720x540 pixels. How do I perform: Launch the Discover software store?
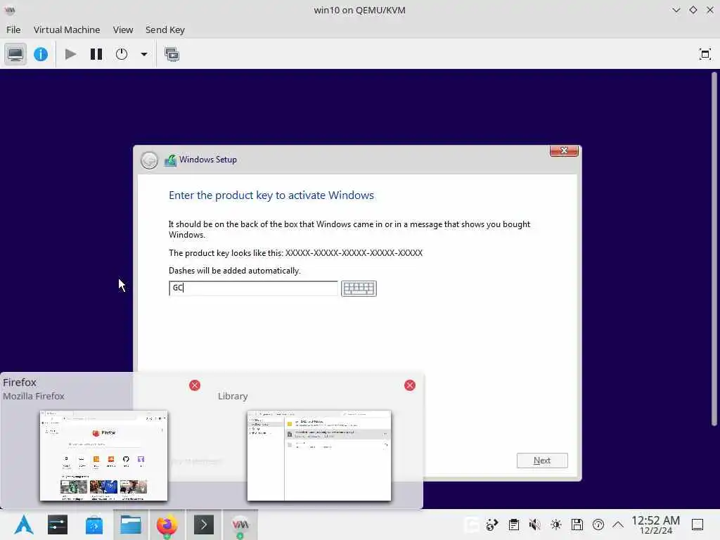tap(94, 525)
